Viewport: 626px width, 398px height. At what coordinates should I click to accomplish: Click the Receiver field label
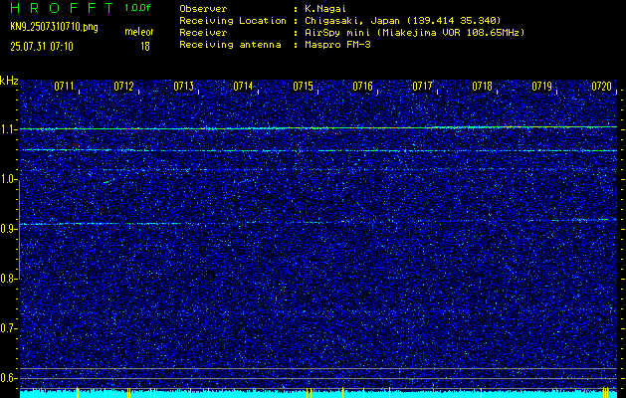point(203,33)
